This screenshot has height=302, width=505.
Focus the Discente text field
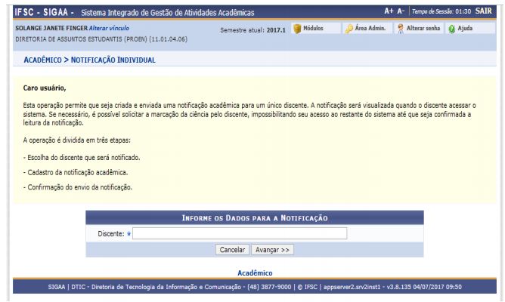point(240,234)
